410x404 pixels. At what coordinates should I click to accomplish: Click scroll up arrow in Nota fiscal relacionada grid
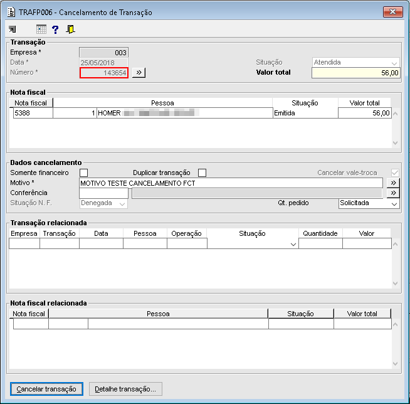point(396,324)
